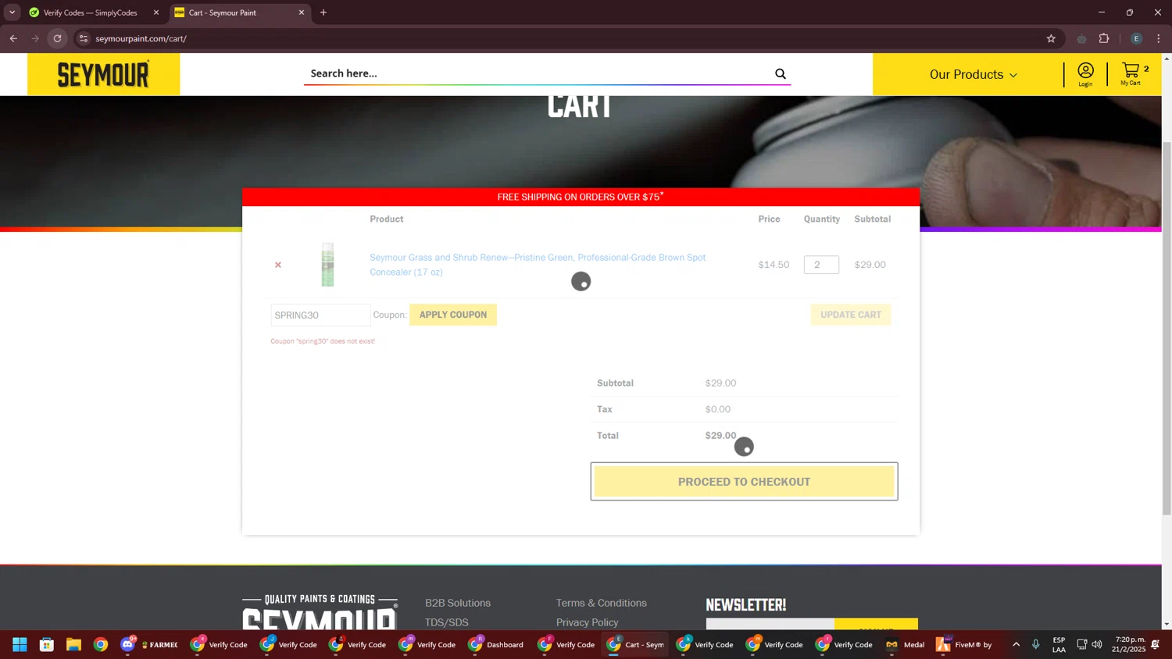1172x659 pixels.
Task: Open File Explorer from the taskbar
Action: 73,644
